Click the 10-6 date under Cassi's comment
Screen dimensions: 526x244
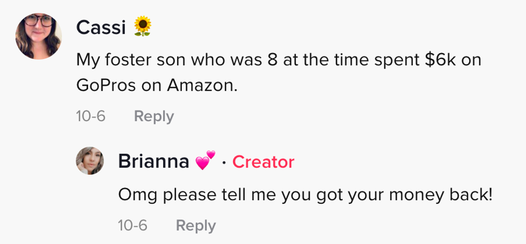click(x=90, y=116)
